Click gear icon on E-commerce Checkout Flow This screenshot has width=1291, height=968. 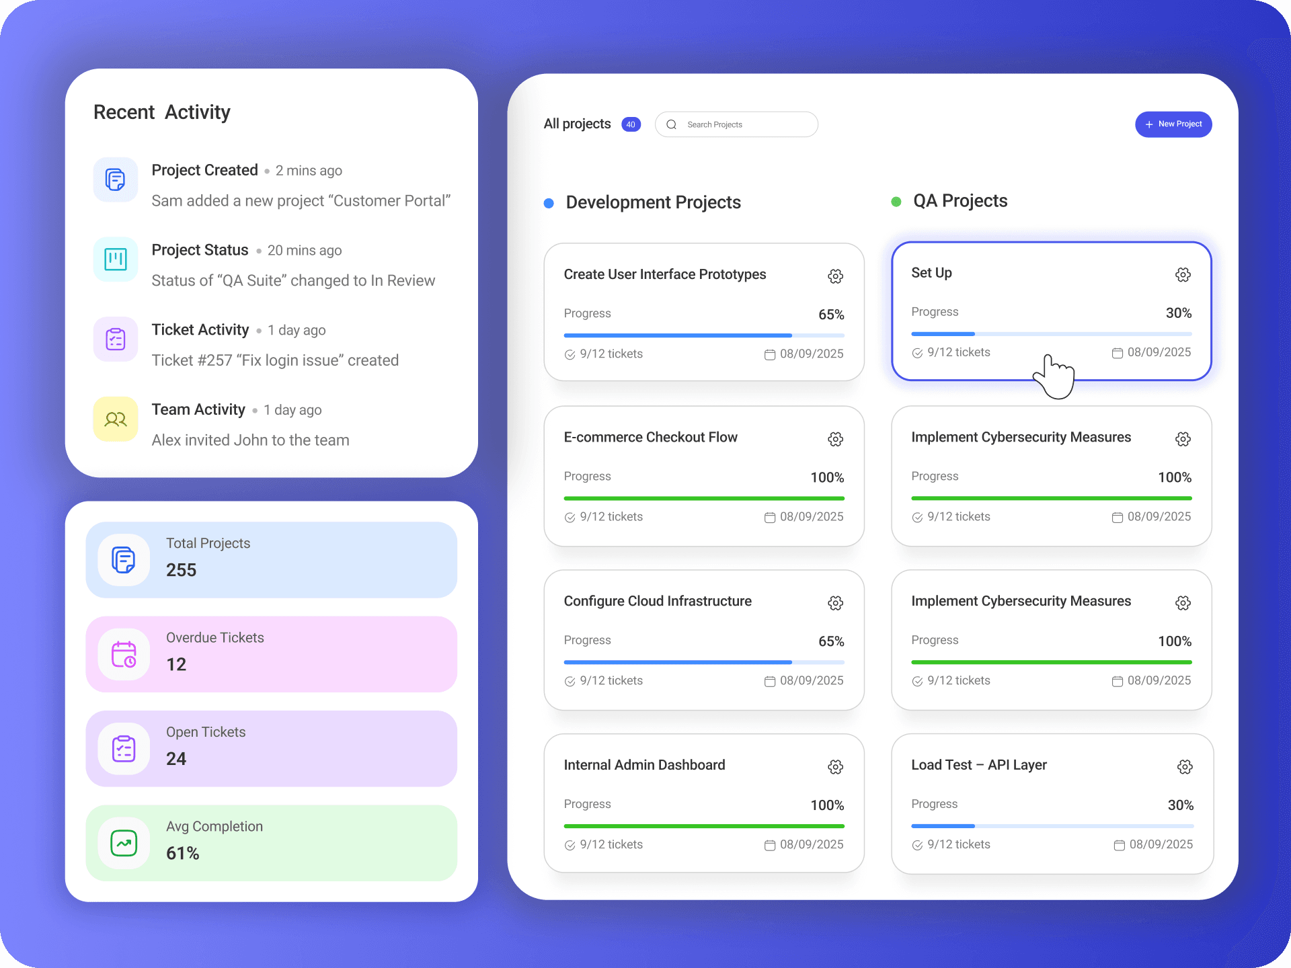pyautogui.click(x=835, y=439)
